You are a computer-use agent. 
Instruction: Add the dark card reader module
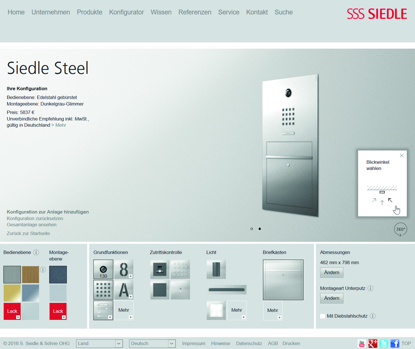(x=160, y=290)
